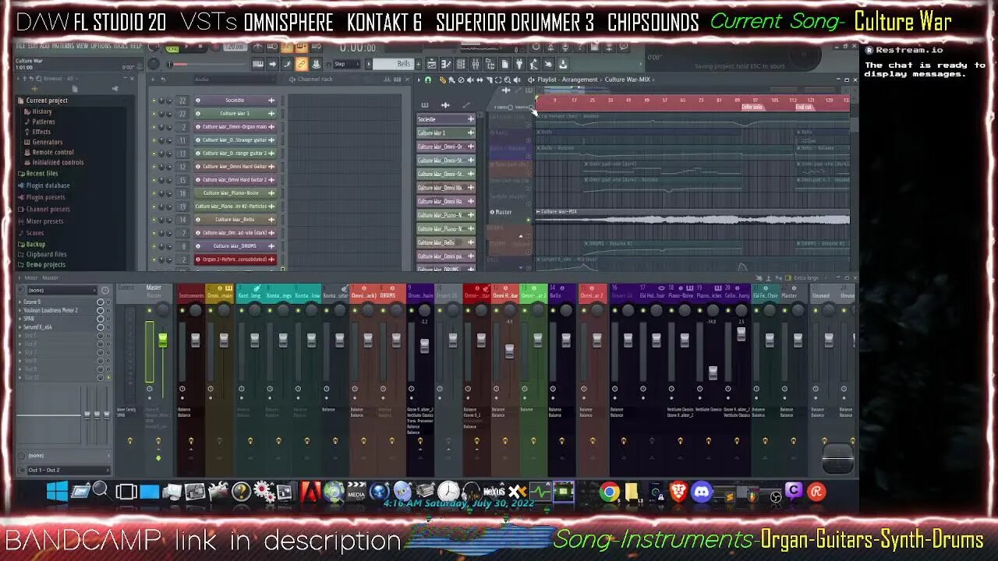This screenshot has width=998, height=561.
Task: Select the Delete tool in Playlist
Action: (461, 79)
